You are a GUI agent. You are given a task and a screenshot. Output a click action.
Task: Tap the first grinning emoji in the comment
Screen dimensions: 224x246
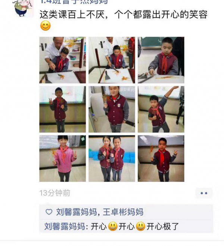coord(113,226)
